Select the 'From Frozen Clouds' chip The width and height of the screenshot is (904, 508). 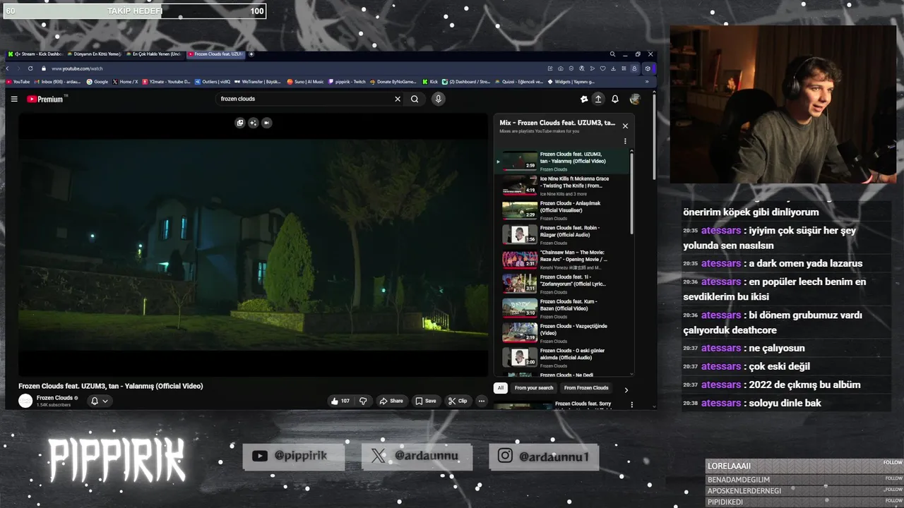[x=586, y=387]
